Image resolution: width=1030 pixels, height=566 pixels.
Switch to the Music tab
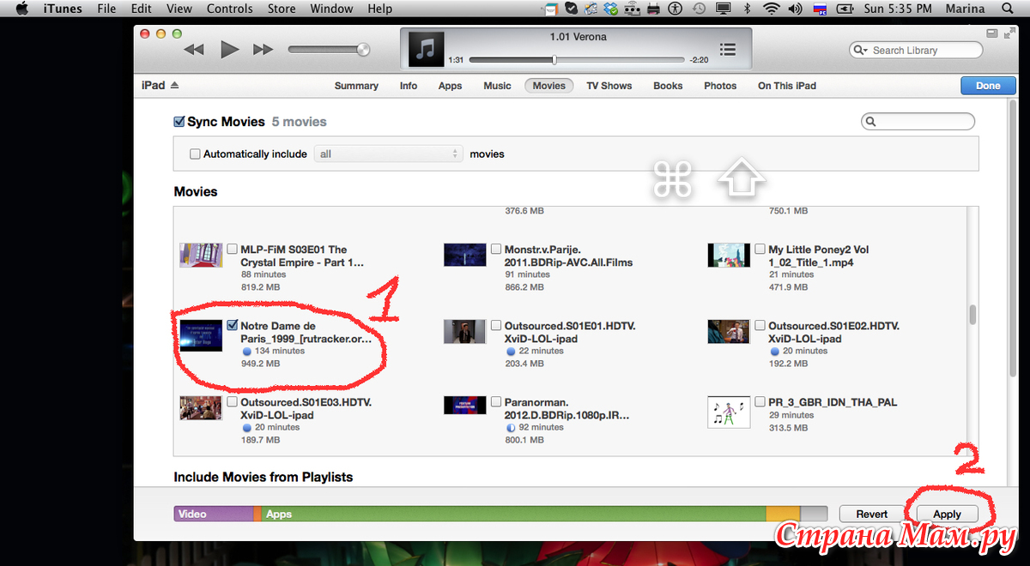498,86
